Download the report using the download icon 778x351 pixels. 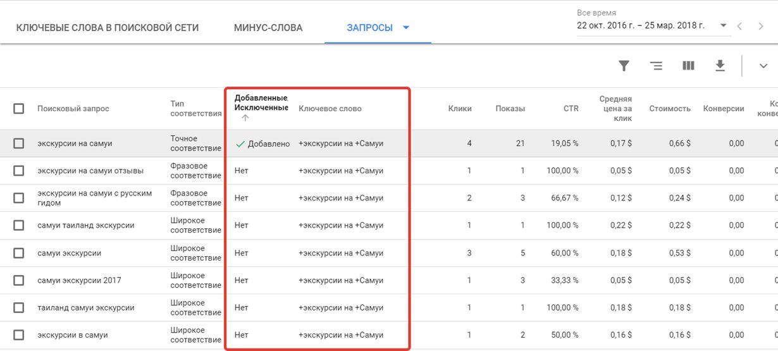[720, 66]
